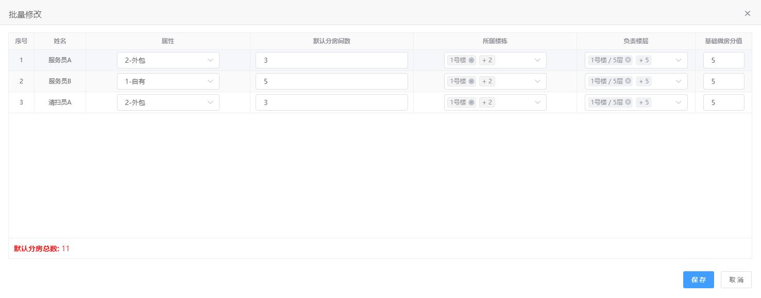The image size is (761, 298).
Task: Remove 1号楼 / 5层 tag for 清扫员A
Action: click(628, 102)
